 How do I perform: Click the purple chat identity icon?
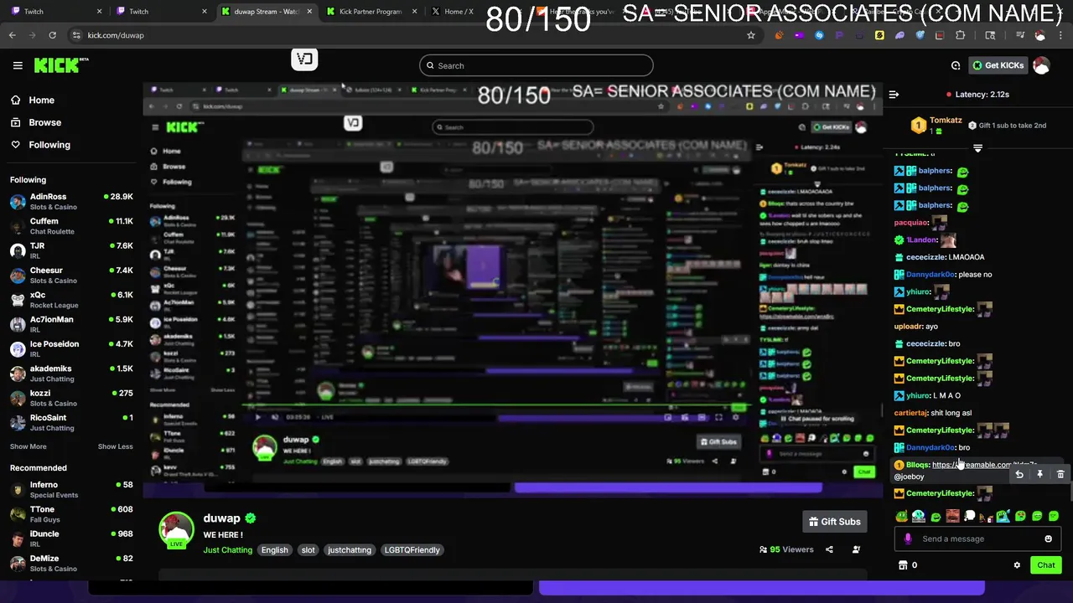908,539
